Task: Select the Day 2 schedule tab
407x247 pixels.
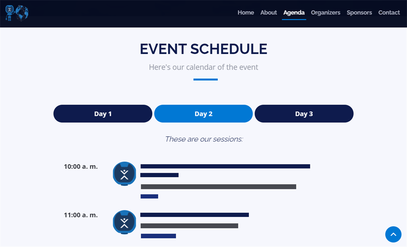Action: click(x=203, y=114)
